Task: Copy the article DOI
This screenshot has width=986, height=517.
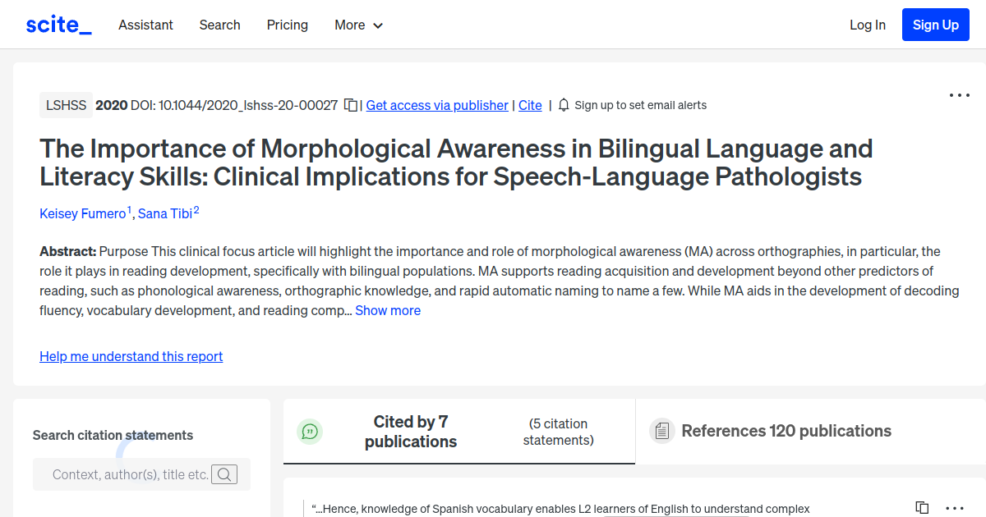Action: (351, 105)
